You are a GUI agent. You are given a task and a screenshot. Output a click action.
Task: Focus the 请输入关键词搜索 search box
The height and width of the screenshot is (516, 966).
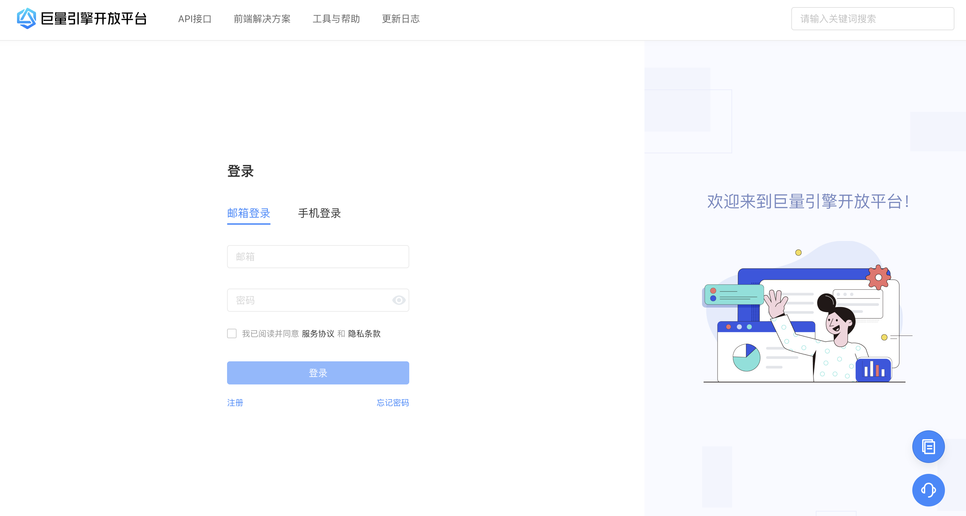[x=872, y=19]
